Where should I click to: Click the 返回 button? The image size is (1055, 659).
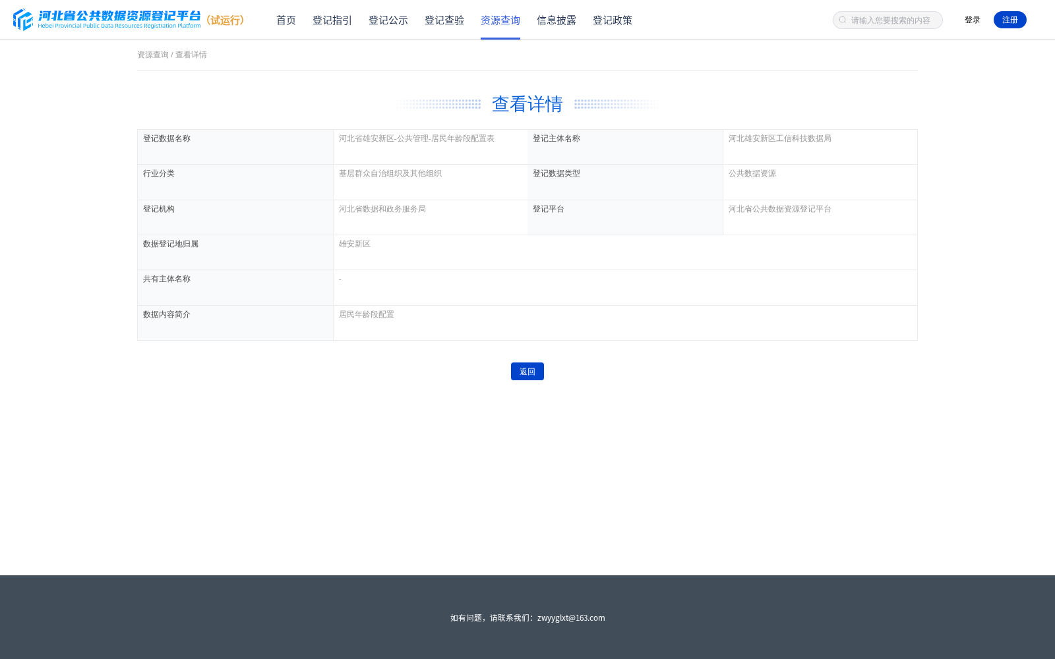[527, 372]
